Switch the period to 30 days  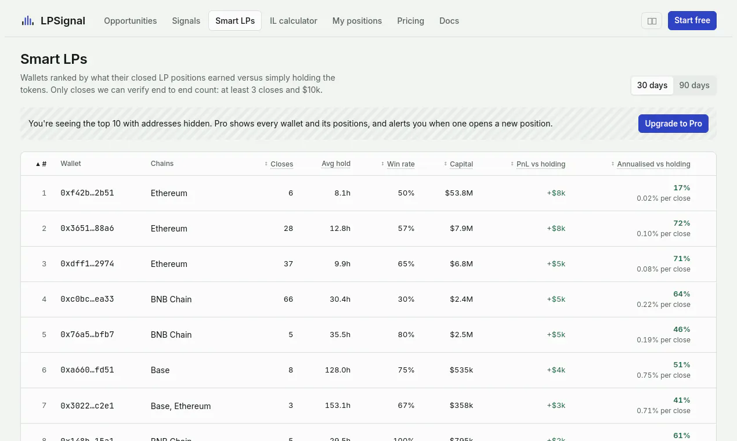(652, 85)
